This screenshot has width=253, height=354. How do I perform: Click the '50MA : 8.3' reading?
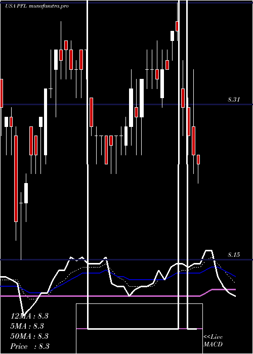point(29,336)
